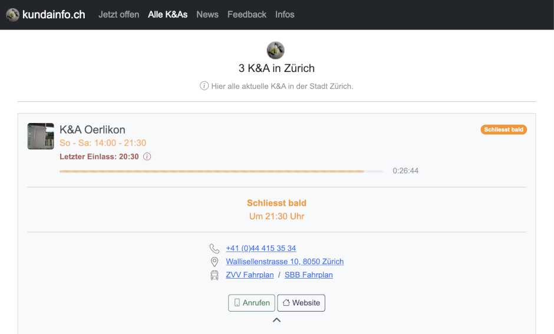This screenshot has height=334, width=554.
Task: Go to the News page
Action: 207,15
